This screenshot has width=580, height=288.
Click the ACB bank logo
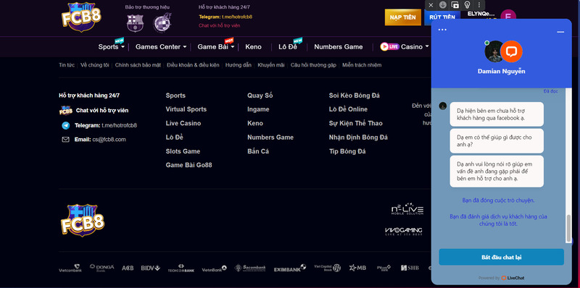click(128, 268)
